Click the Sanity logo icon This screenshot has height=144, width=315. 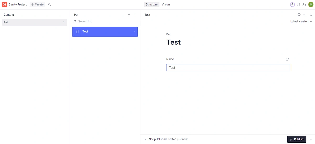click(x=4, y=4)
